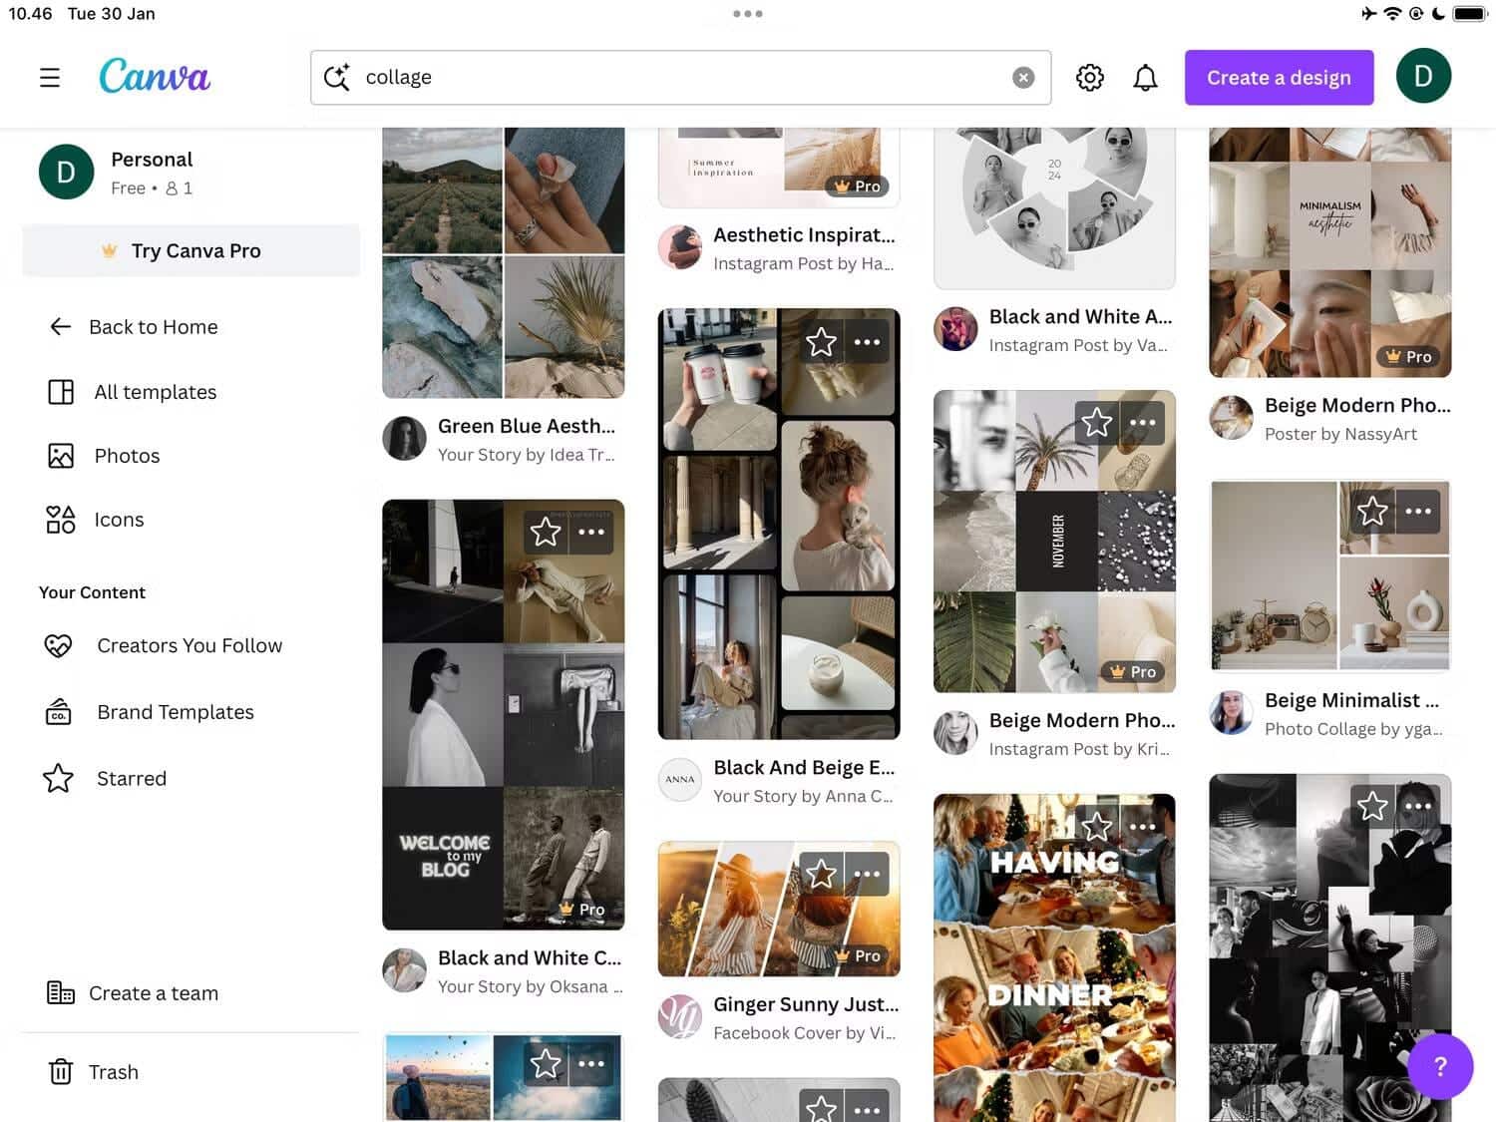This screenshot has width=1496, height=1122.
Task: Open the purple help question mark button
Action: [x=1439, y=1066]
